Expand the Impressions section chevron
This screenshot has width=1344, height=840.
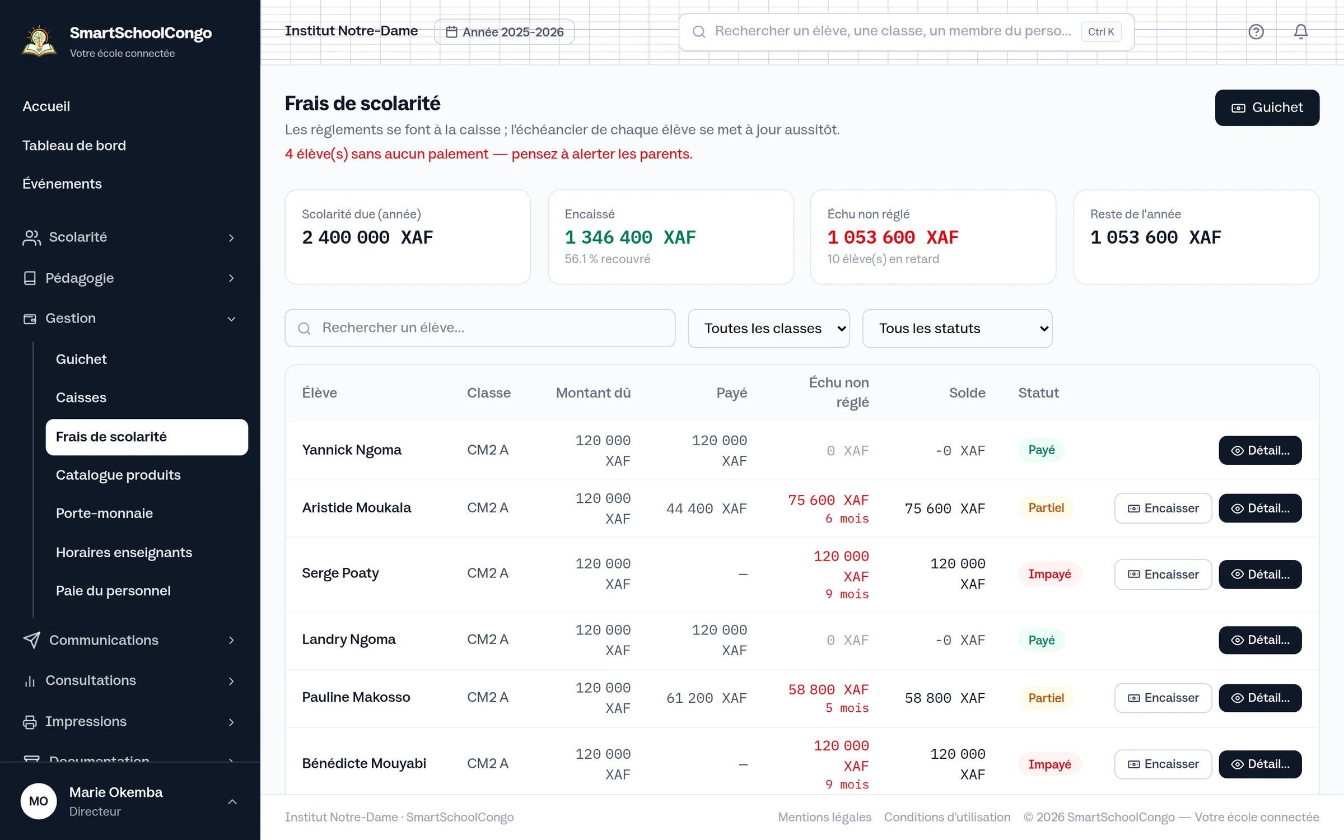coord(231,722)
